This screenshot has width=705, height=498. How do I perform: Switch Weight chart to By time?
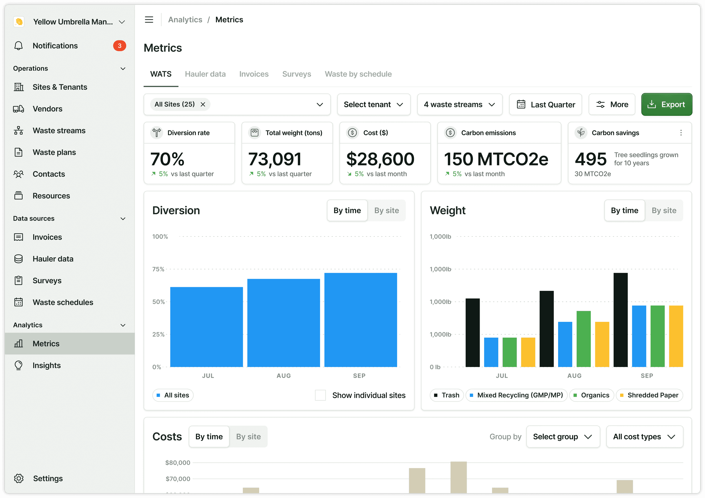click(x=625, y=211)
